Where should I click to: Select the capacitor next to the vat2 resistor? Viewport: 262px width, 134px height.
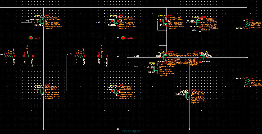[101, 56]
